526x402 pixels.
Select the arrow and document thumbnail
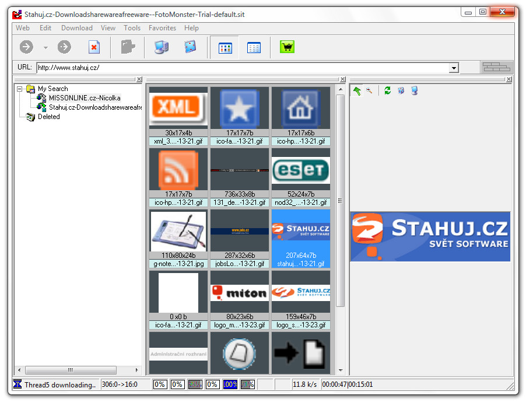point(301,354)
